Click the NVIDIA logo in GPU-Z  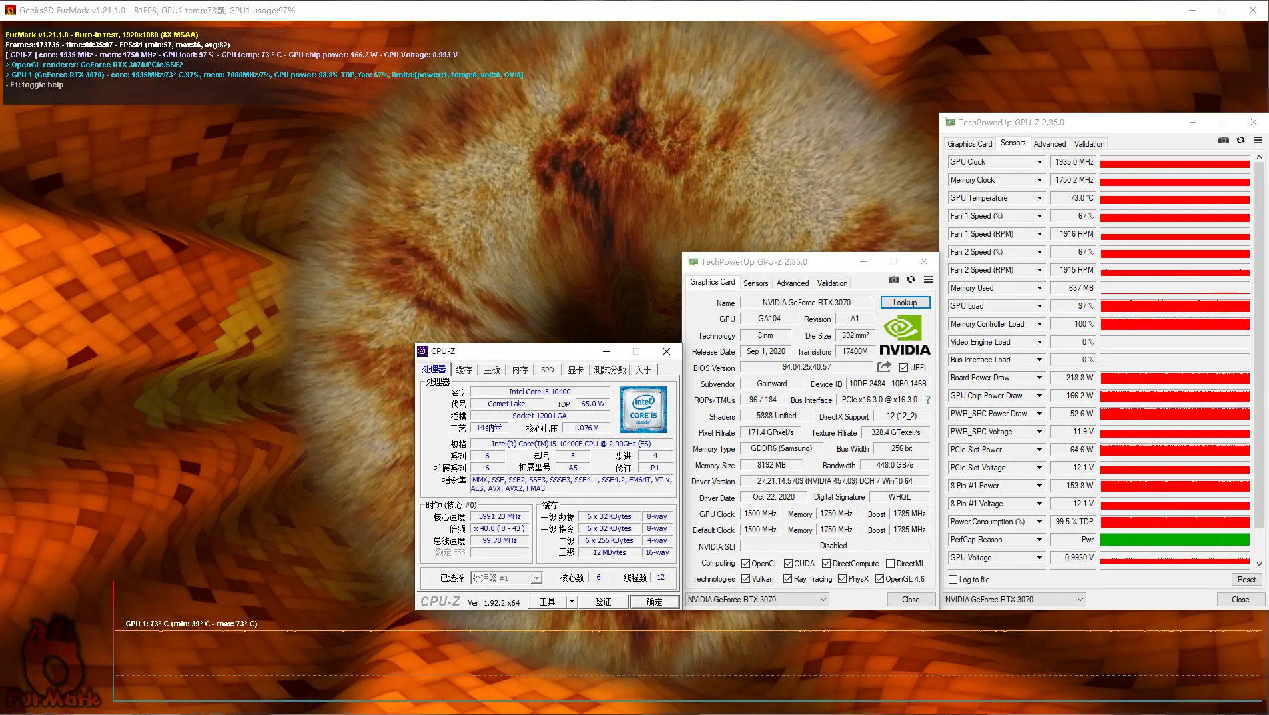coord(904,335)
